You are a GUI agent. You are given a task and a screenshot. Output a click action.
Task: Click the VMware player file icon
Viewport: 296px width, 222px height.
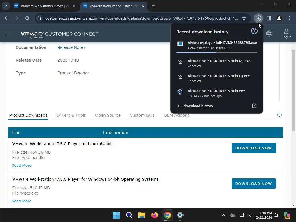pos(180,44)
